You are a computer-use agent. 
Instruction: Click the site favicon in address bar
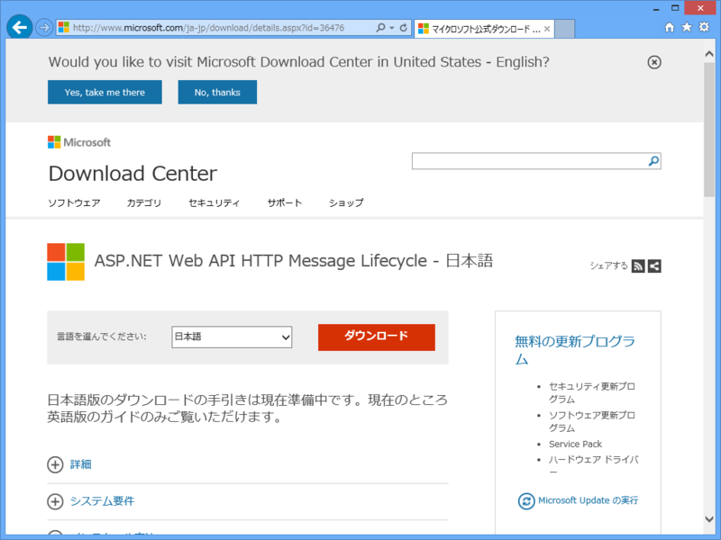click(64, 28)
